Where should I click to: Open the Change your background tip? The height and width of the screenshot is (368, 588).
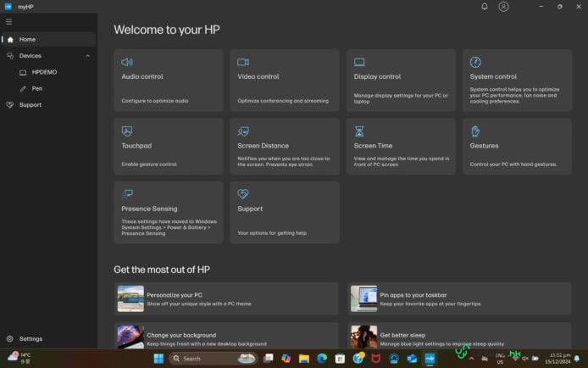click(226, 336)
